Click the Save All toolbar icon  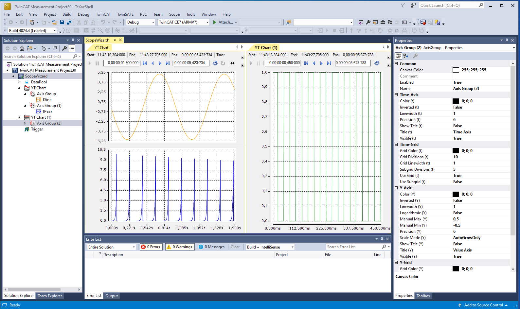[x=69, y=22]
